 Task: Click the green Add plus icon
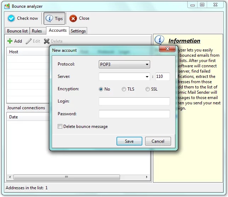10,41
